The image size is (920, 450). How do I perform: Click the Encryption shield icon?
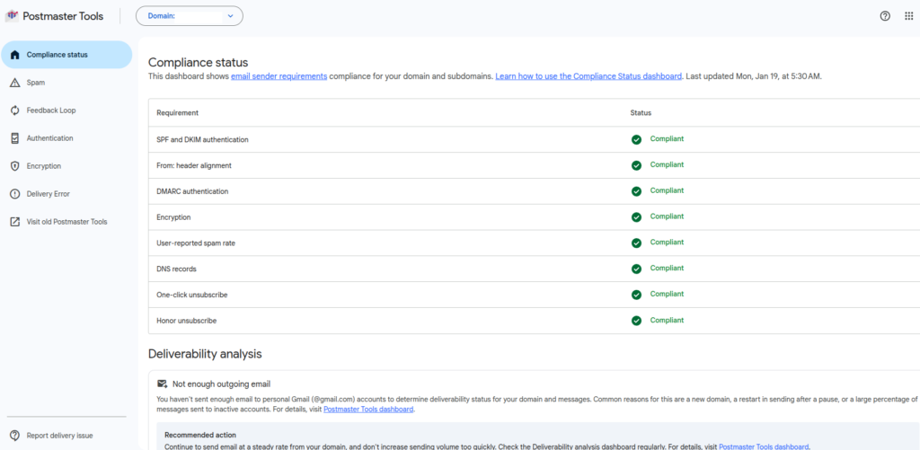15,166
